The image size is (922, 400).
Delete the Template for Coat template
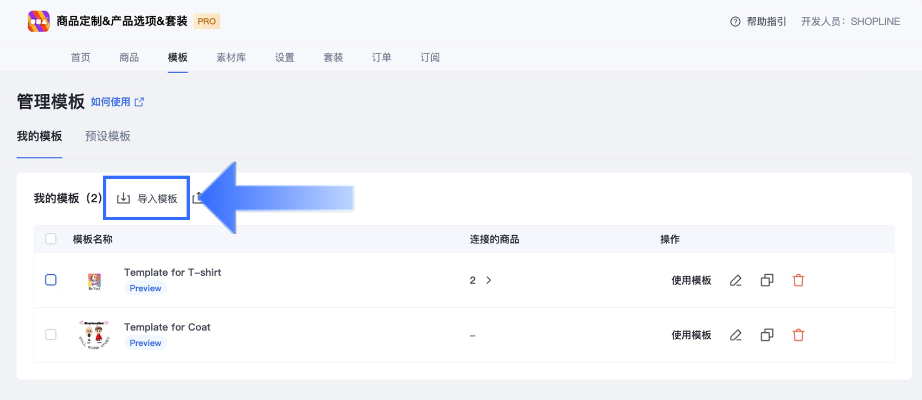coord(798,335)
